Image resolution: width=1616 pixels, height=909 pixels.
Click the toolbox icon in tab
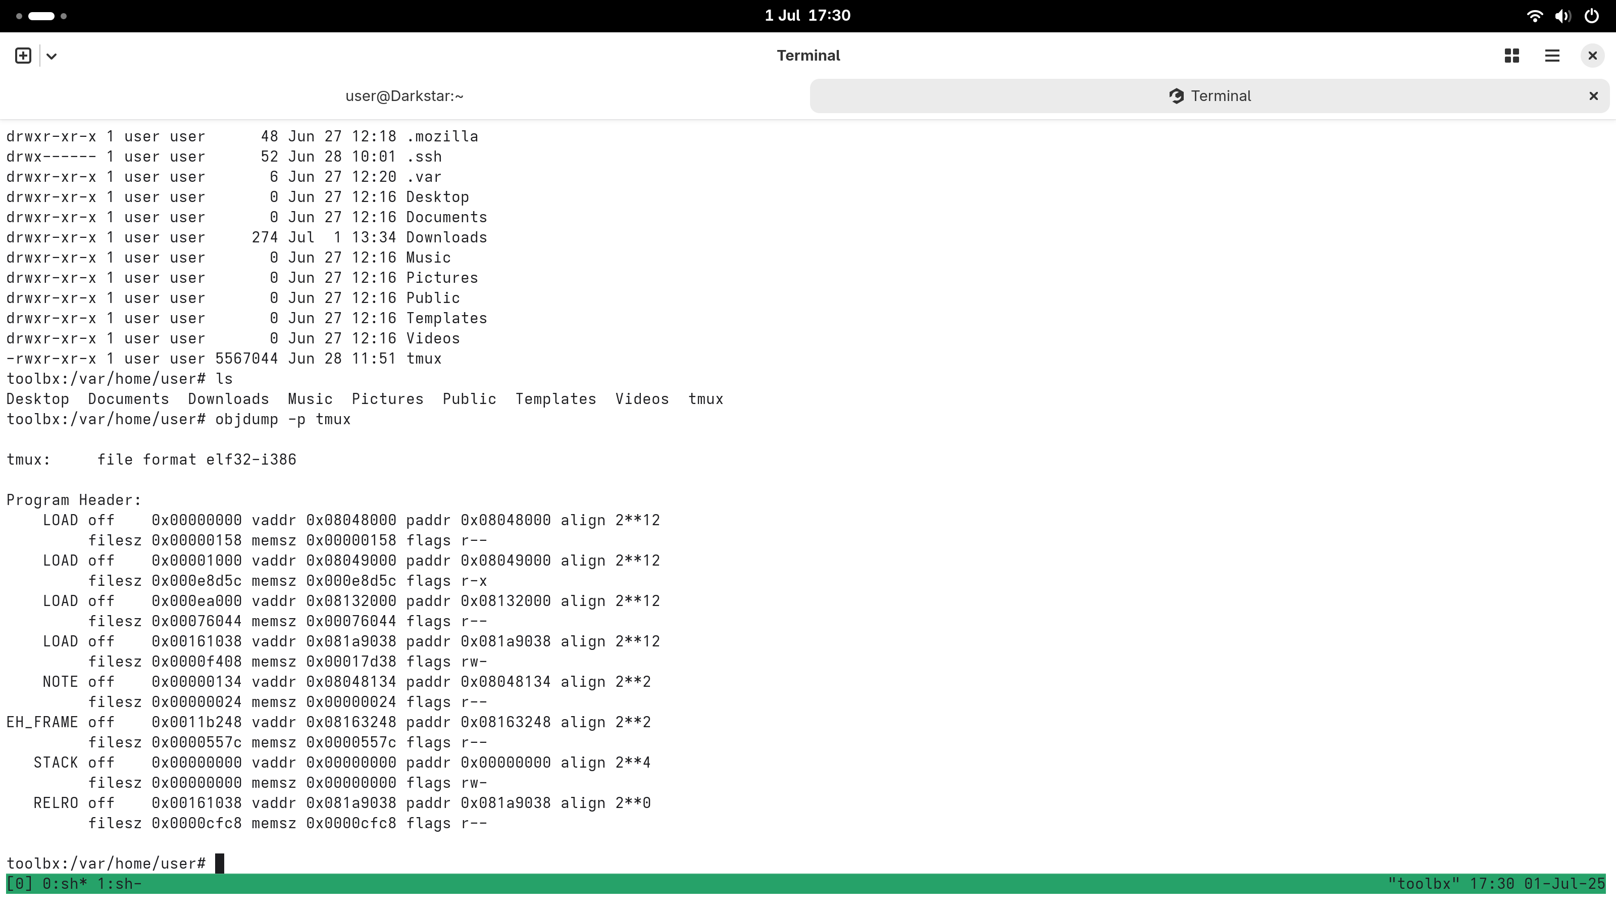[1176, 96]
